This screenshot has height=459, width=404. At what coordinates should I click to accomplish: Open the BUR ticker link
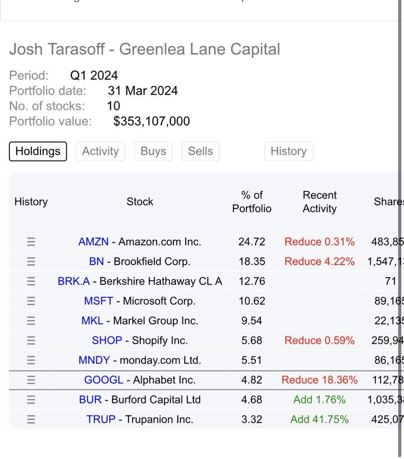pos(90,400)
